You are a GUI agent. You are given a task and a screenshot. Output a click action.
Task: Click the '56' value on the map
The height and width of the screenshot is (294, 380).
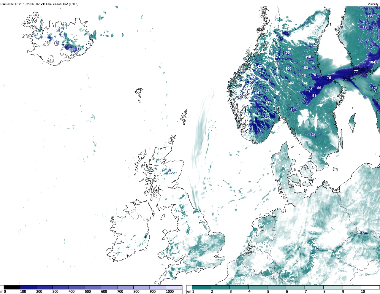click(319, 88)
